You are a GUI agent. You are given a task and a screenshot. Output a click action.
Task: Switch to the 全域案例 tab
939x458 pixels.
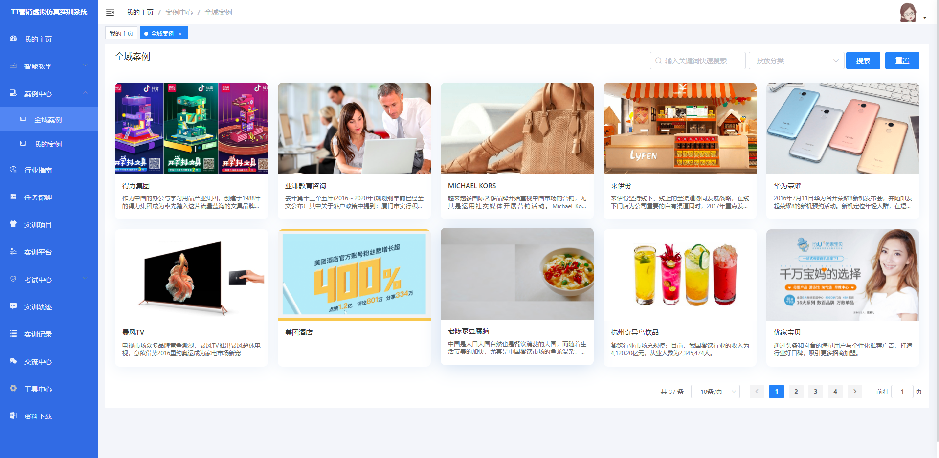pyautogui.click(x=163, y=33)
